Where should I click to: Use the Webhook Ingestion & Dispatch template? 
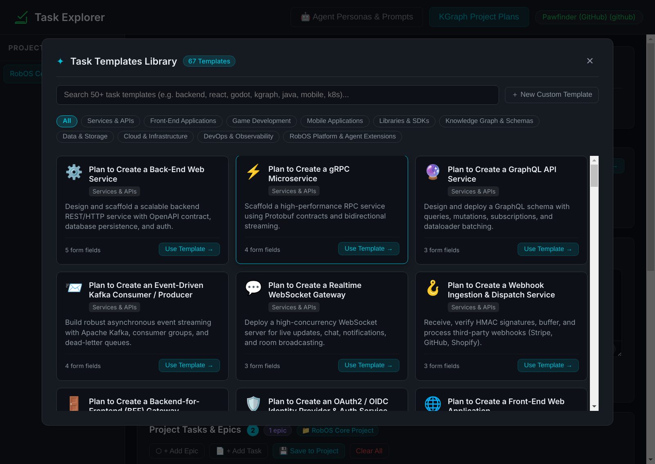click(x=548, y=365)
